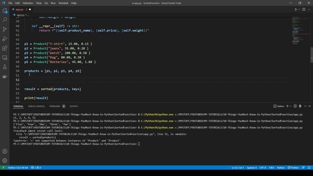Open the Go menu
This screenshot has width=313, height=176.
(46, 3)
